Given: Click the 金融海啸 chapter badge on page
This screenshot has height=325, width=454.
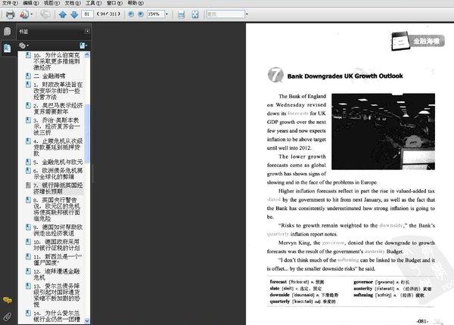Looking at the screenshot, I should (418, 42).
